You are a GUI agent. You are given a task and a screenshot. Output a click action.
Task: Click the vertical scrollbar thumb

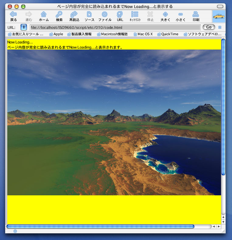pyautogui.click(x=223, y=107)
